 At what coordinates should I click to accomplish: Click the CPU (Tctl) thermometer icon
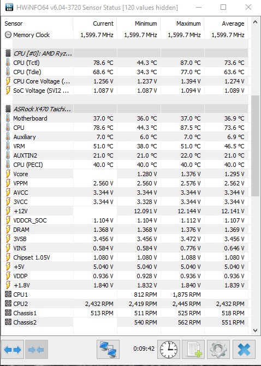point(8,63)
